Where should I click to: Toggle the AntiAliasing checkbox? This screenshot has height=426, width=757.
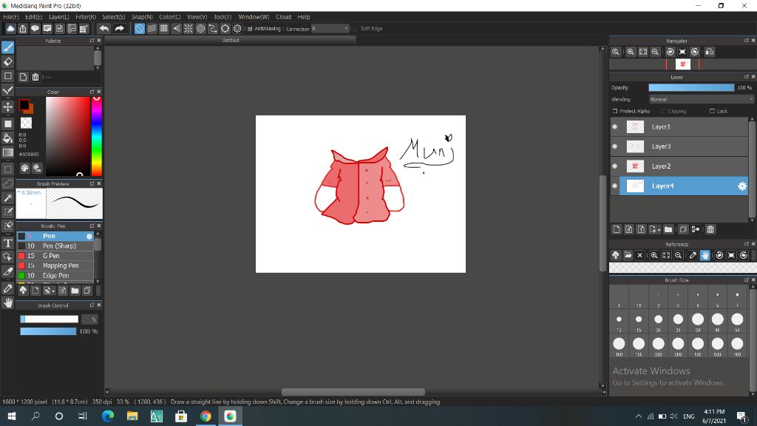[250, 29]
